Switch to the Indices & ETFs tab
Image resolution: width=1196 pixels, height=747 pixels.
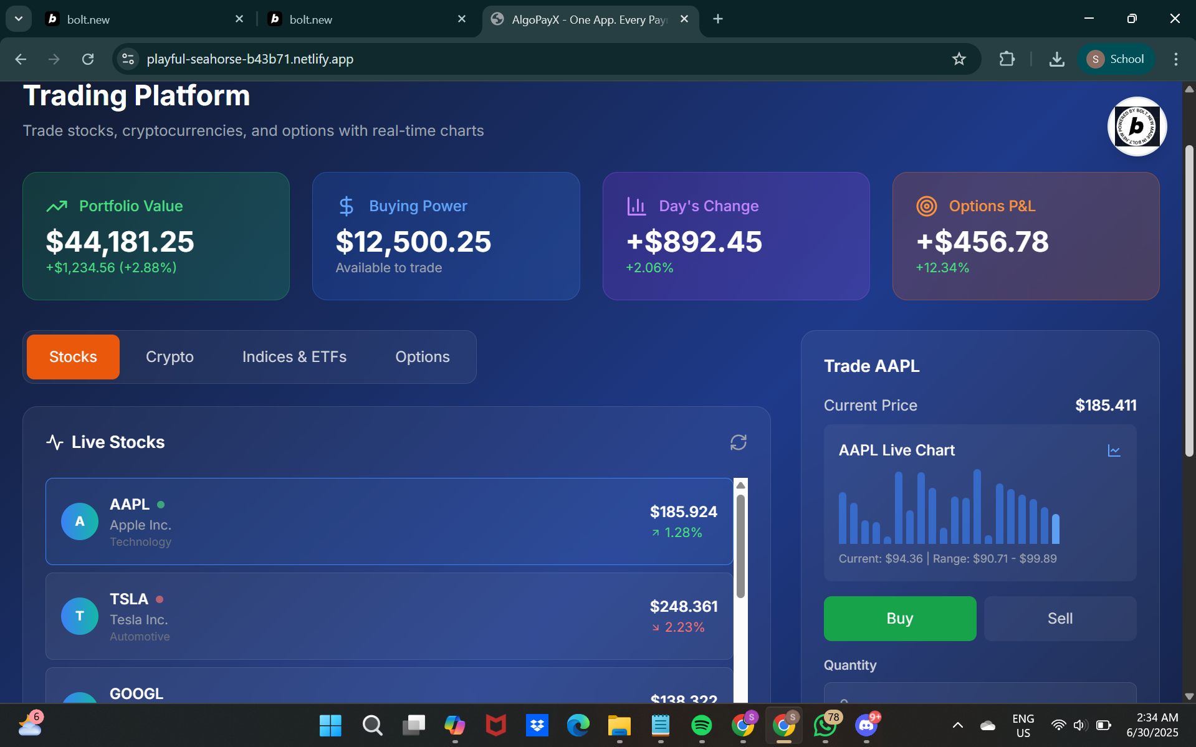[294, 357]
